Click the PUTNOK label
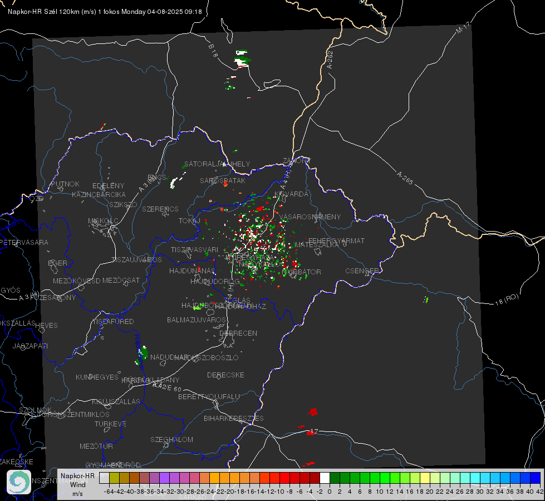 click(x=65, y=184)
